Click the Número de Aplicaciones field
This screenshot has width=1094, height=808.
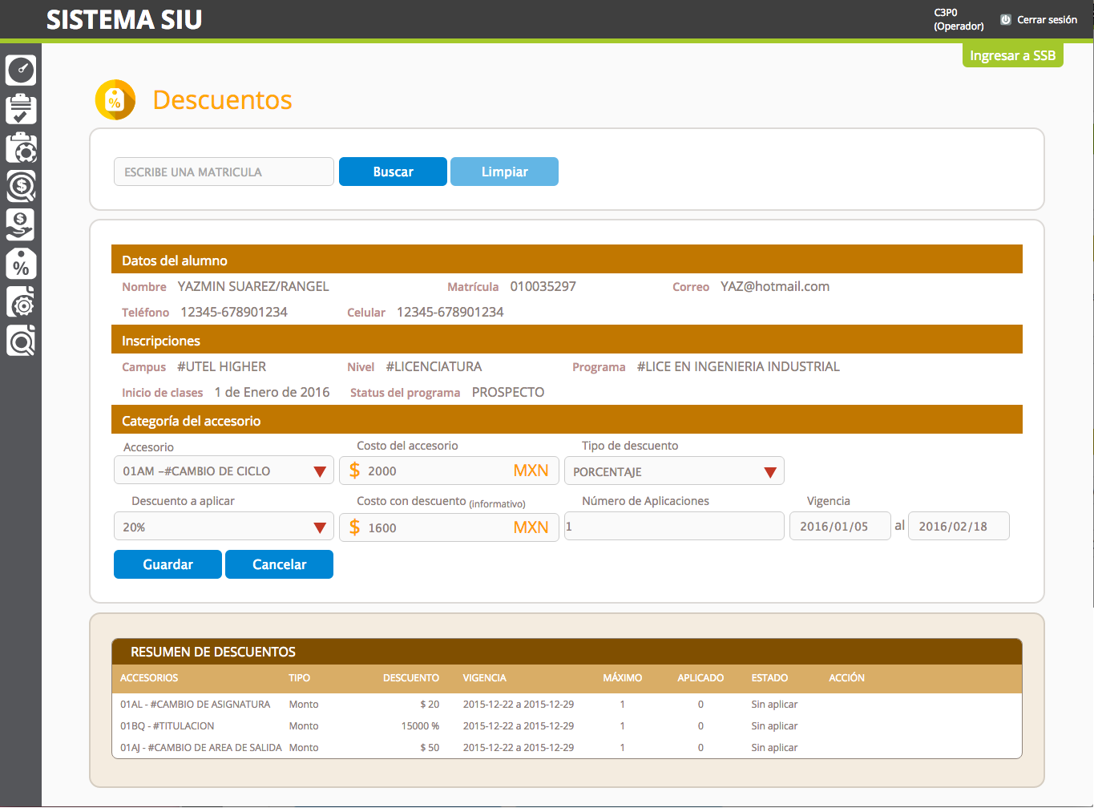pyautogui.click(x=674, y=526)
